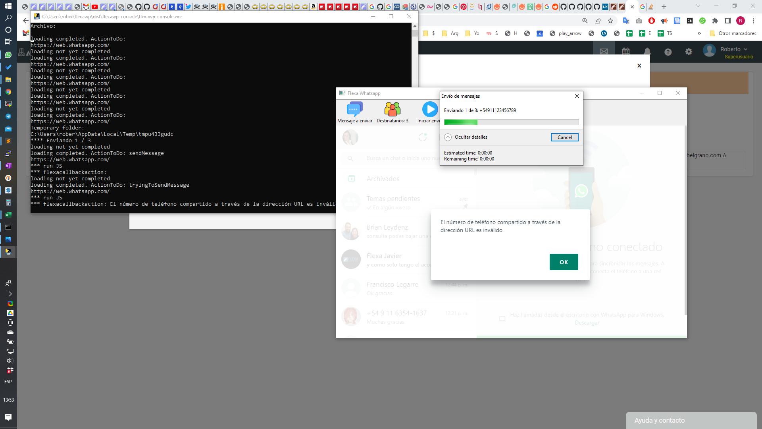Open the Calculator taskbar icon
The height and width of the screenshot is (429, 762).
click(8, 203)
